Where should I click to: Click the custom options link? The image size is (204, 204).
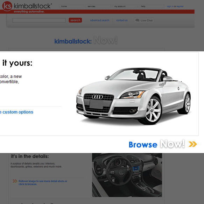(17, 112)
